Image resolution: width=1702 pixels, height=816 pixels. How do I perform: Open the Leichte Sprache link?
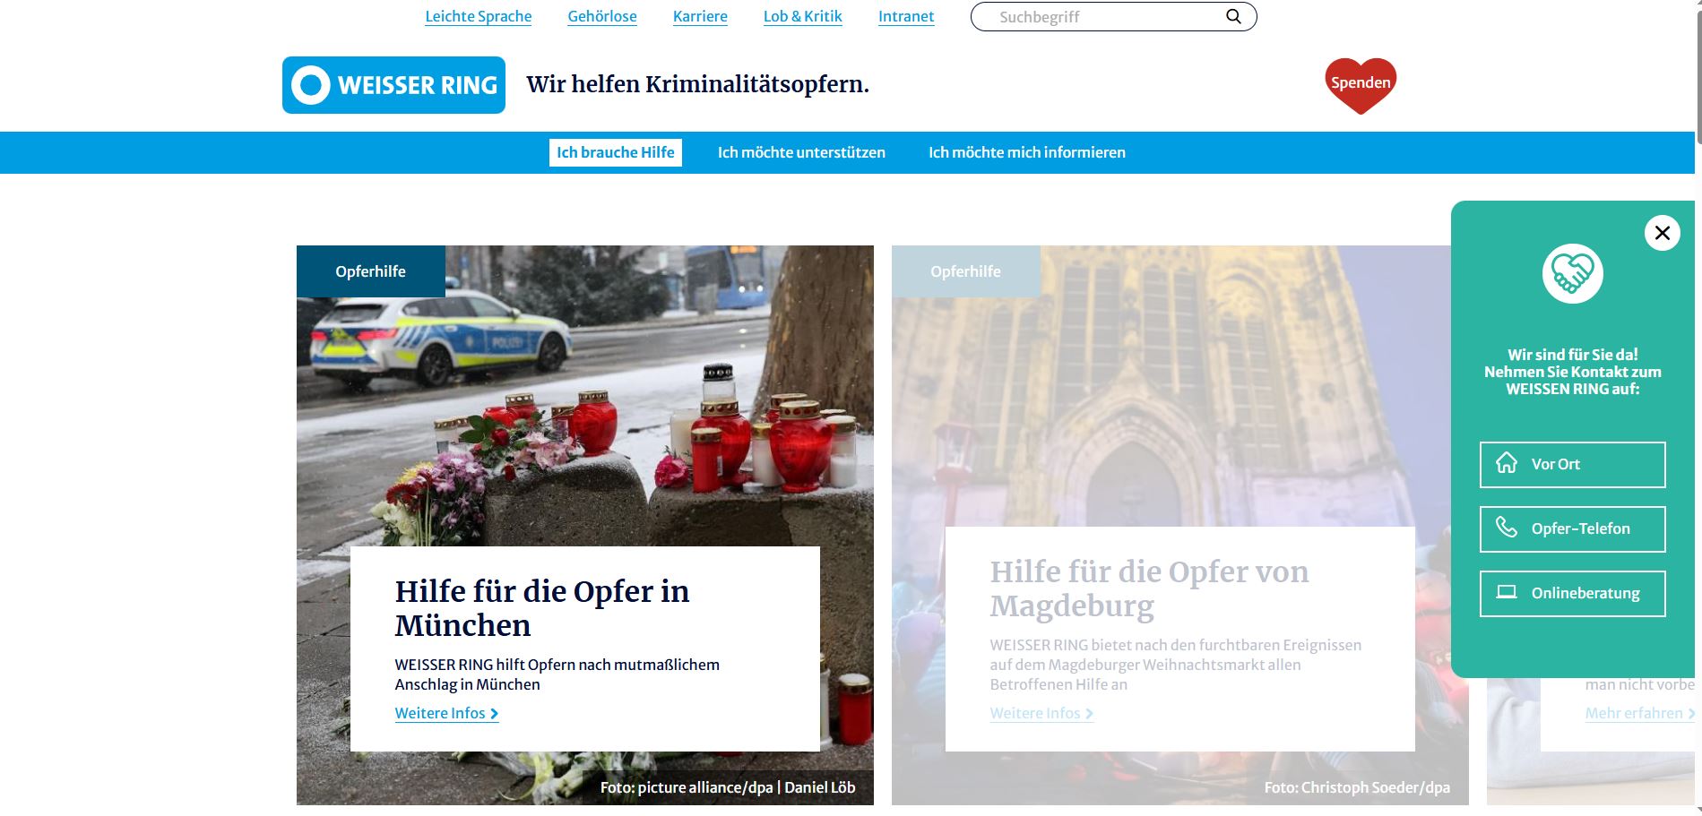[478, 16]
